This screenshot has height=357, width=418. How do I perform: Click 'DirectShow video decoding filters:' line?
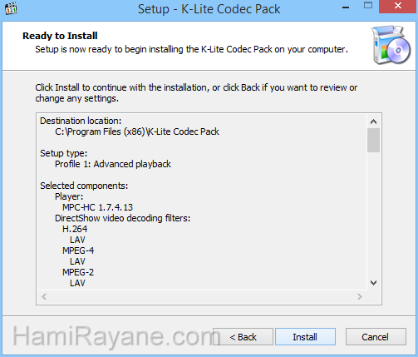122,218
